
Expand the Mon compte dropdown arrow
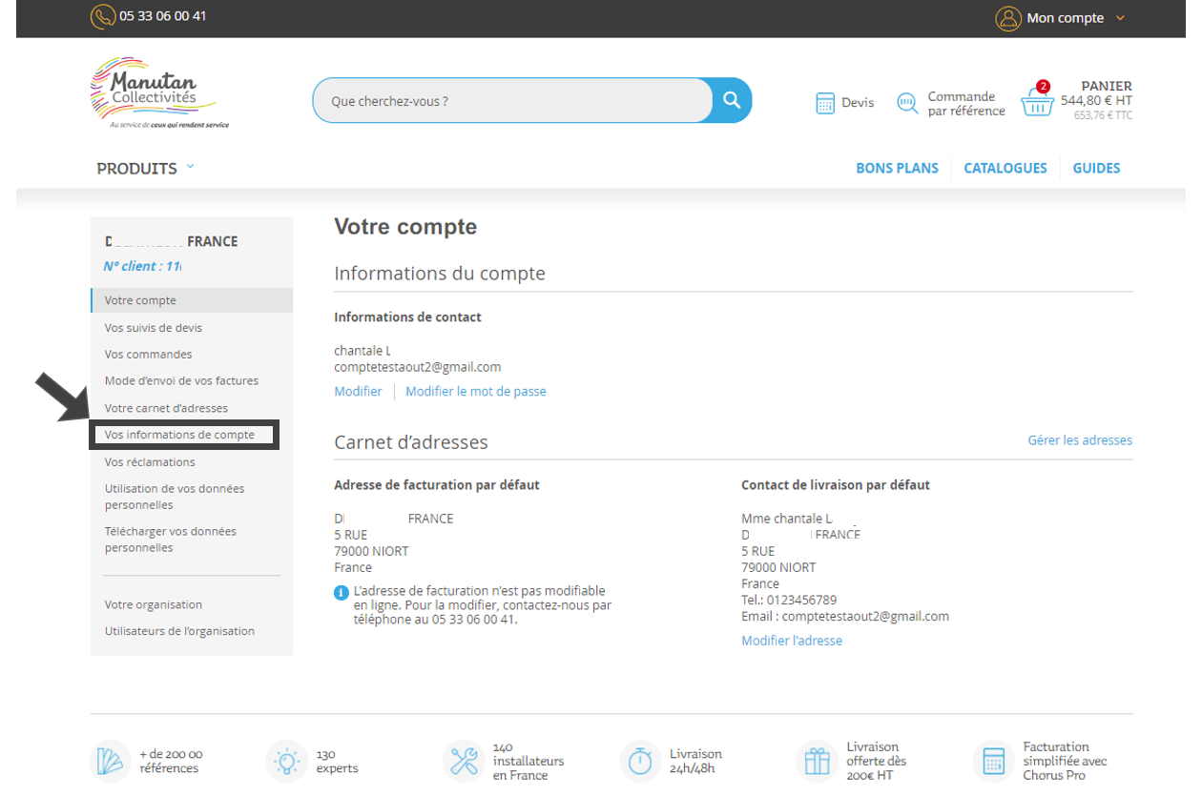tap(1120, 18)
